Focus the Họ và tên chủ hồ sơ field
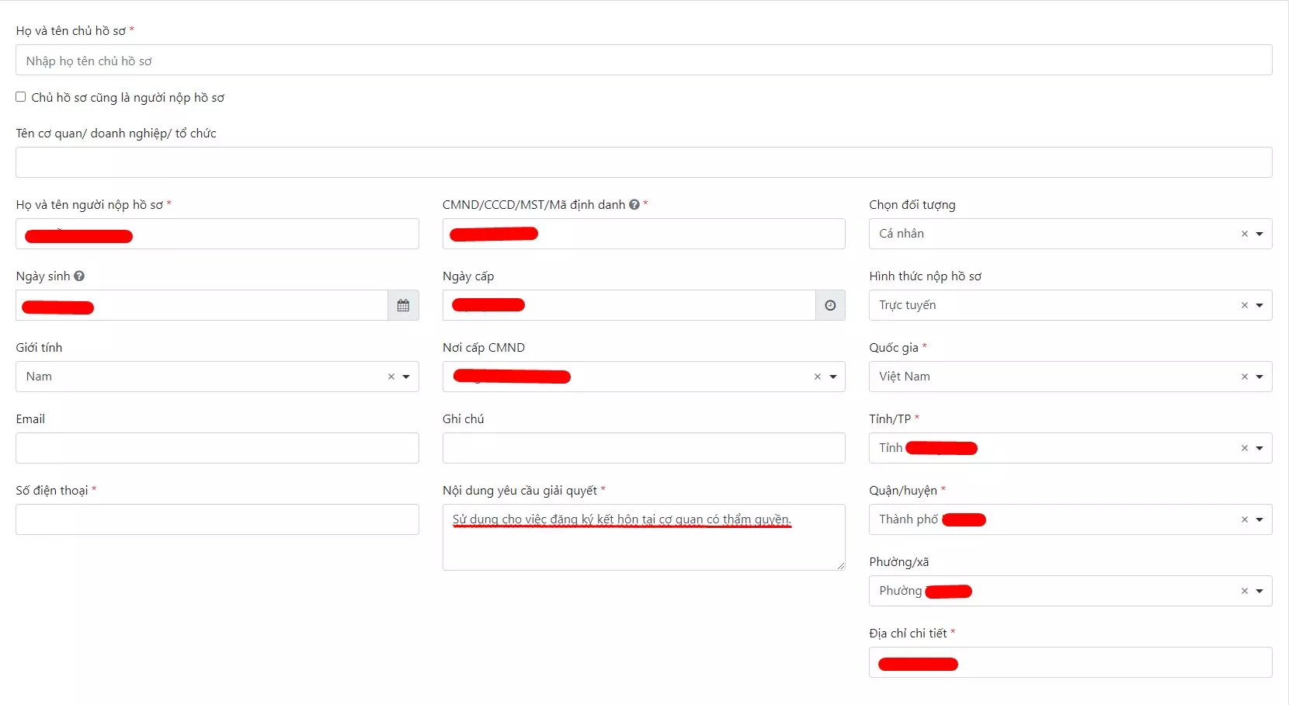The image size is (1289, 705). tap(644, 60)
